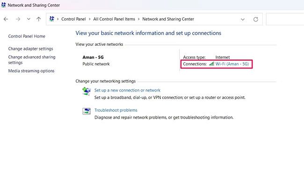
Task: Open the recent locations chevron dropdown
Action: click(x=29, y=19)
